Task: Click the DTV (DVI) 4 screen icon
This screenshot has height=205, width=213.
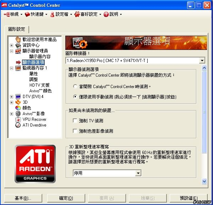Action: (18, 96)
